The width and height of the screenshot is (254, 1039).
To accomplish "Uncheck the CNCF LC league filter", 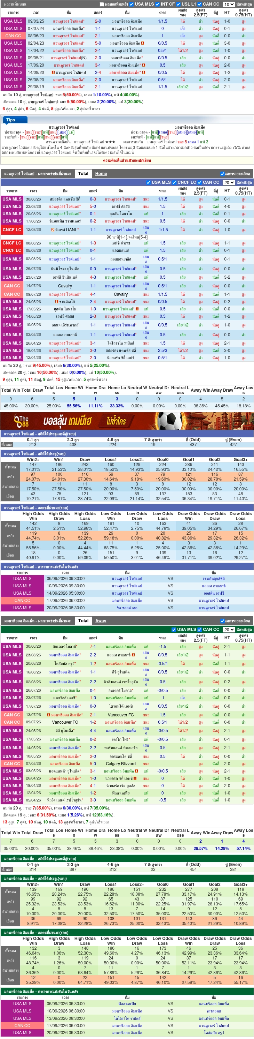I will coord(174,182).
